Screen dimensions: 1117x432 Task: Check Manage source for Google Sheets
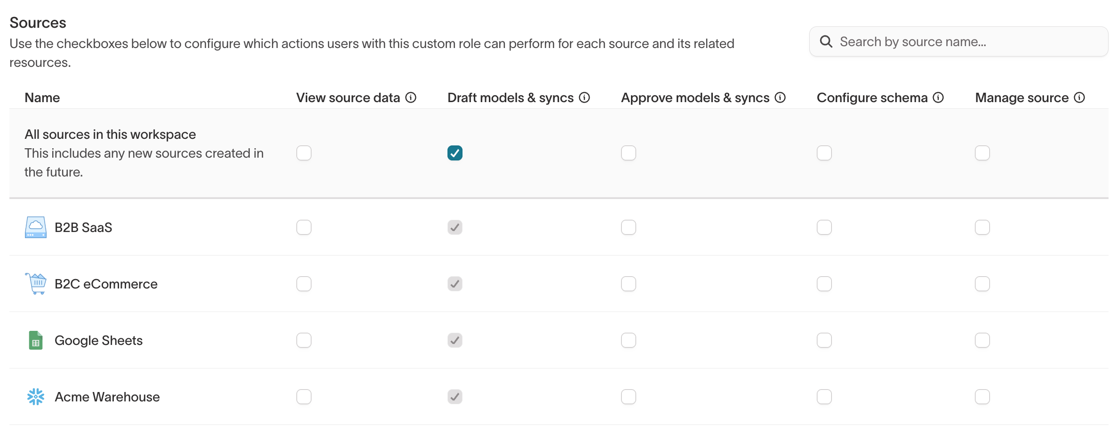982,340
